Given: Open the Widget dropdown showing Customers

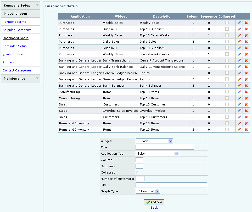Looking at the screenshot, I should click(154, 141).
